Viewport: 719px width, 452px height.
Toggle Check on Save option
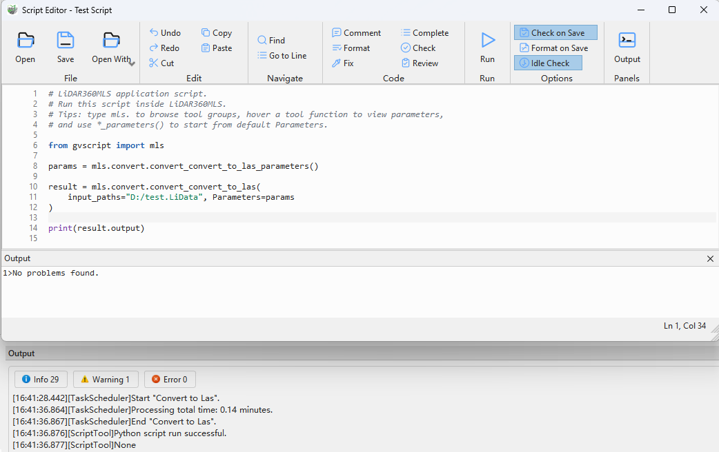coord(555,32)
